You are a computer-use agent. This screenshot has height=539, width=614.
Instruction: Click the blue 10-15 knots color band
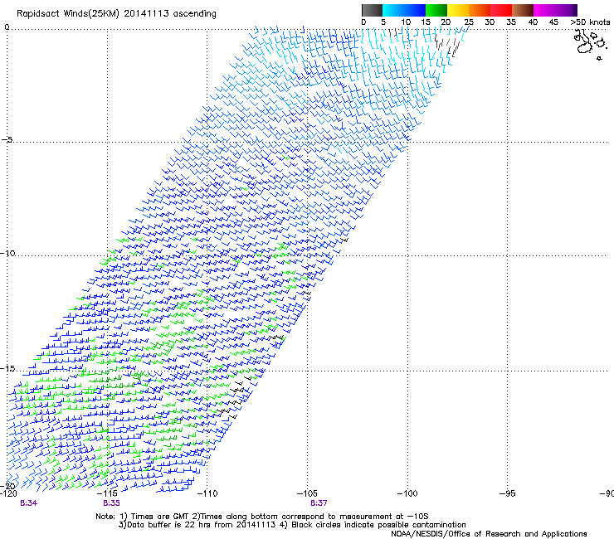[x=415, y=10]
